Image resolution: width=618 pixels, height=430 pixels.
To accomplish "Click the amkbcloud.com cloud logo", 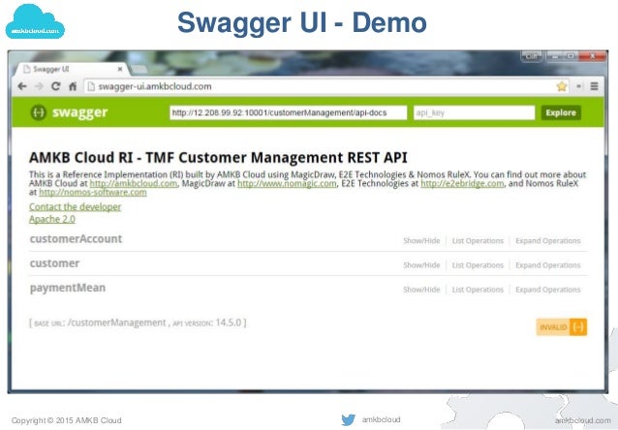I will tap(35, 21).
